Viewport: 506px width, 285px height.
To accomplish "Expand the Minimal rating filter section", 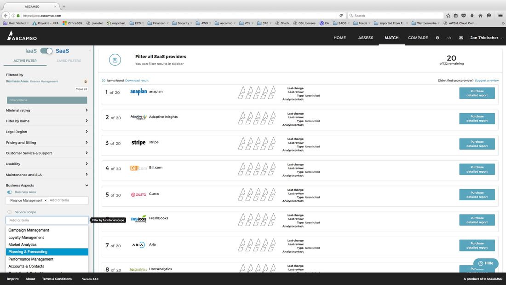I will (x=47, y=111).
